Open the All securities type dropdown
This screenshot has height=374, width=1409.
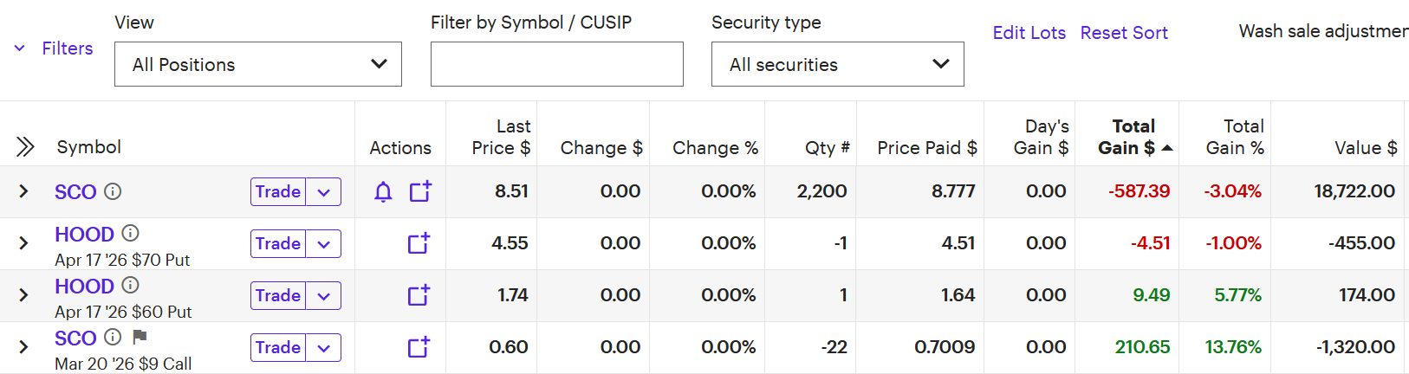click(x=837, y=64)
